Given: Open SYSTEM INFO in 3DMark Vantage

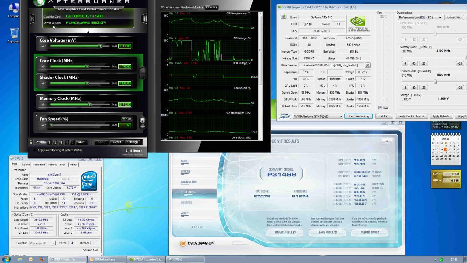Looking at the screenshot, I should [x=189, y=182].
